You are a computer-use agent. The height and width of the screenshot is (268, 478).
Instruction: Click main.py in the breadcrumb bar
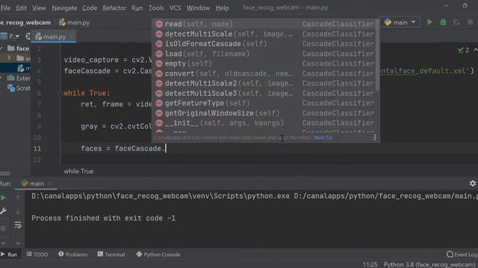pyautogui.click(x=75, y=22)
